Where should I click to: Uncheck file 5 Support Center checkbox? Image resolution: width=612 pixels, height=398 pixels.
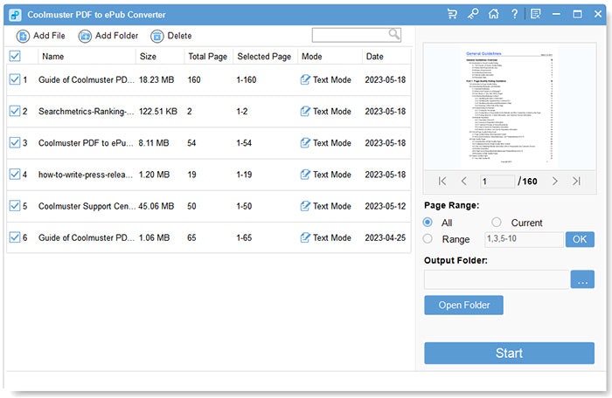point(15,205)
